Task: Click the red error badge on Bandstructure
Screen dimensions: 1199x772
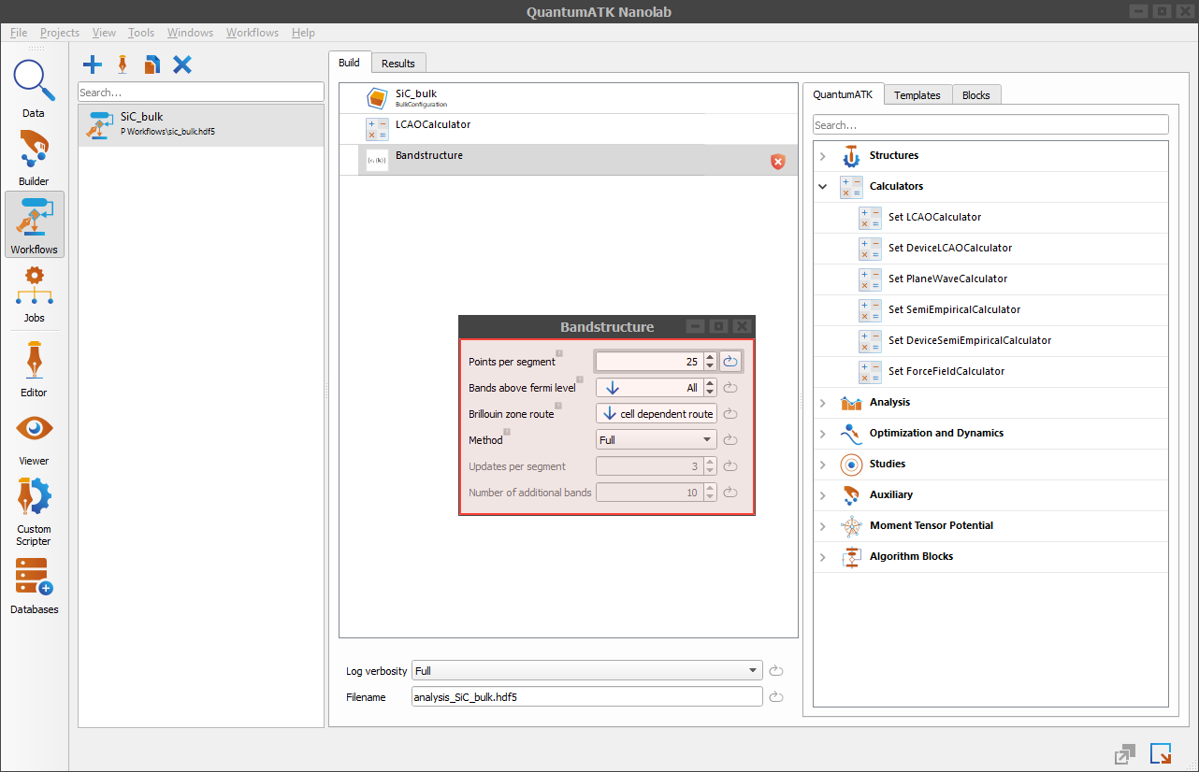Action: [777, 162]
